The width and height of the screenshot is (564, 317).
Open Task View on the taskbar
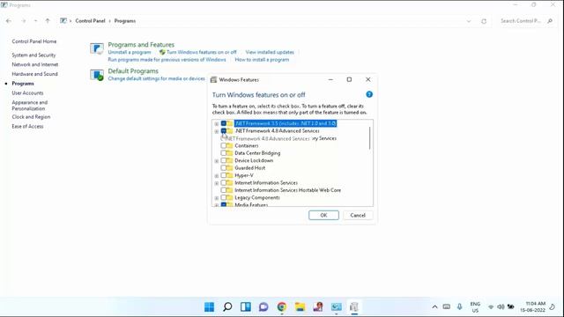click(x=246, y=307)
